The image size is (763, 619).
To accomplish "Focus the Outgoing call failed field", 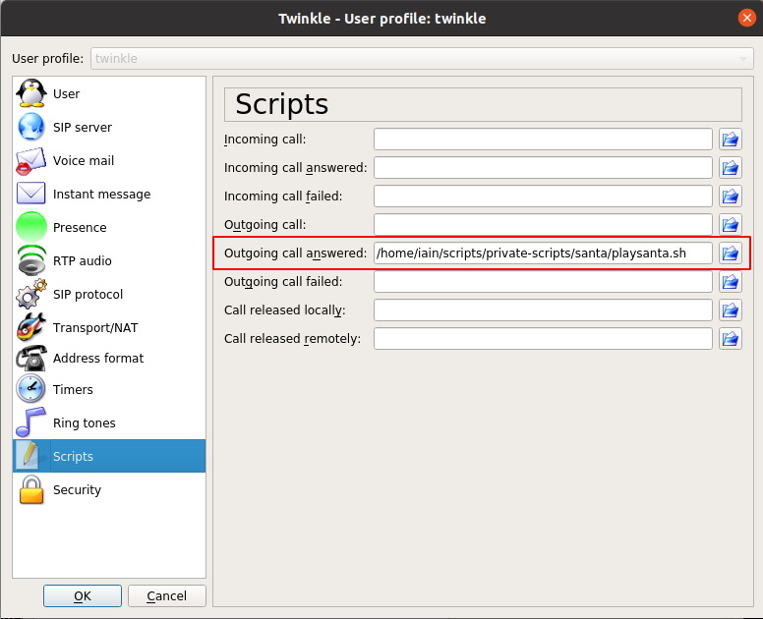I will point(543,282).
